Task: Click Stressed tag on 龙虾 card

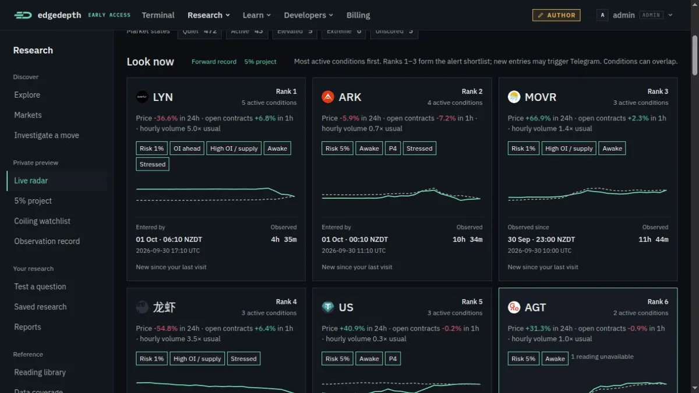Action: pos(243,359)
